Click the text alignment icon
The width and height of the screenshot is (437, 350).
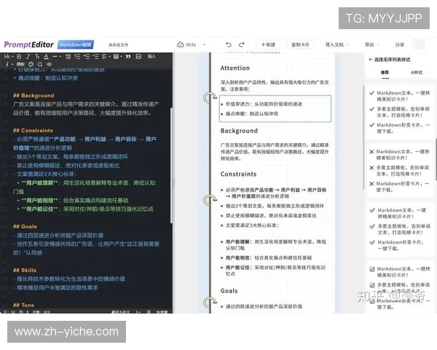point(104,57)
